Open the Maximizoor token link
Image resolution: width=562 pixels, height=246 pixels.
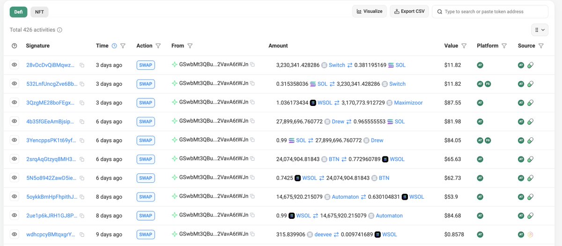point(409,103)
